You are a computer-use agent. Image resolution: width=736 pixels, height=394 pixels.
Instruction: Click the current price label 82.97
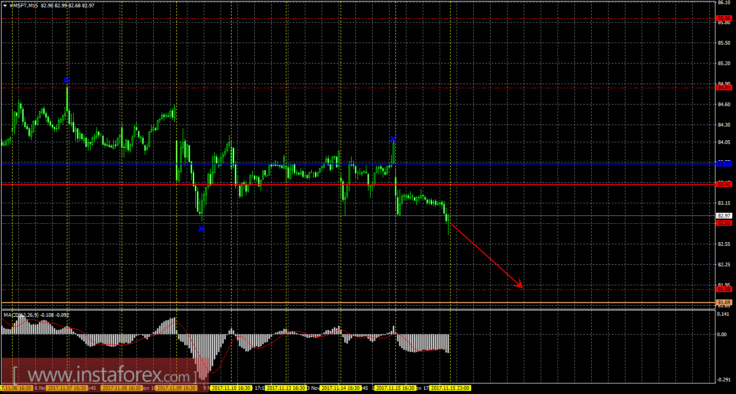[x=724, y=215]
